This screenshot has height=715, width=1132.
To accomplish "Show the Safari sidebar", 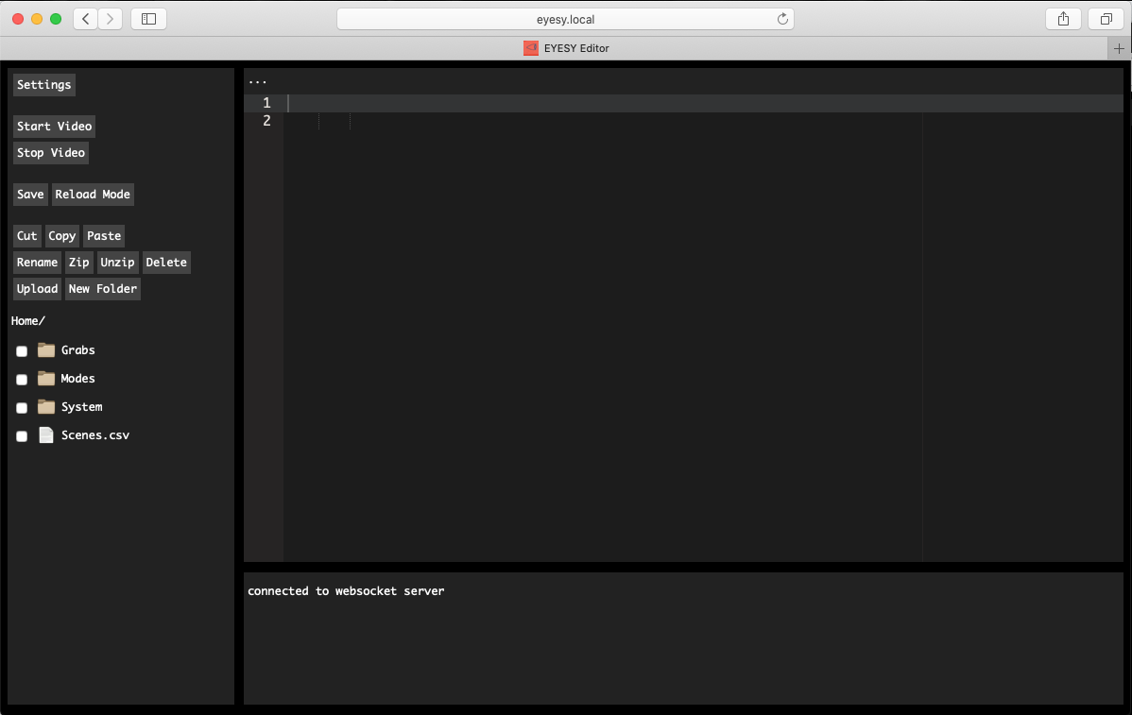I will pos(148,19).
